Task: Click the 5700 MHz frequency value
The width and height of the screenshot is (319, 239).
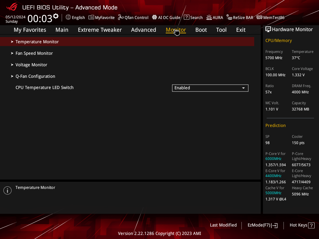Action: (274, 58)
